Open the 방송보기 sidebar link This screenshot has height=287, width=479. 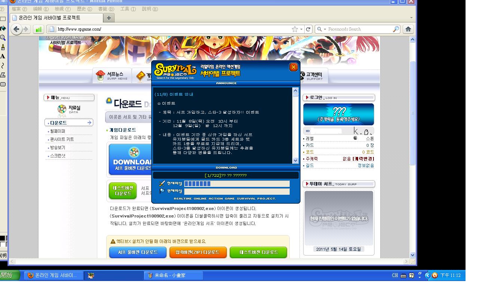(x=58, y=148)
